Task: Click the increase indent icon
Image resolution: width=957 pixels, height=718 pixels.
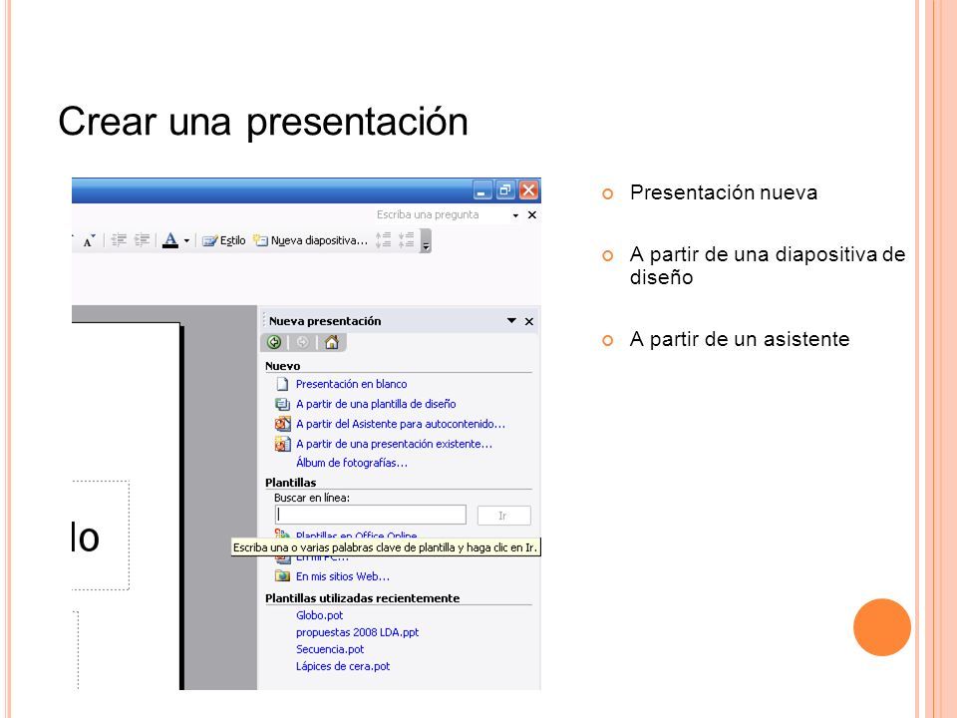Action: pyautogui.click(x=142, y=240)
